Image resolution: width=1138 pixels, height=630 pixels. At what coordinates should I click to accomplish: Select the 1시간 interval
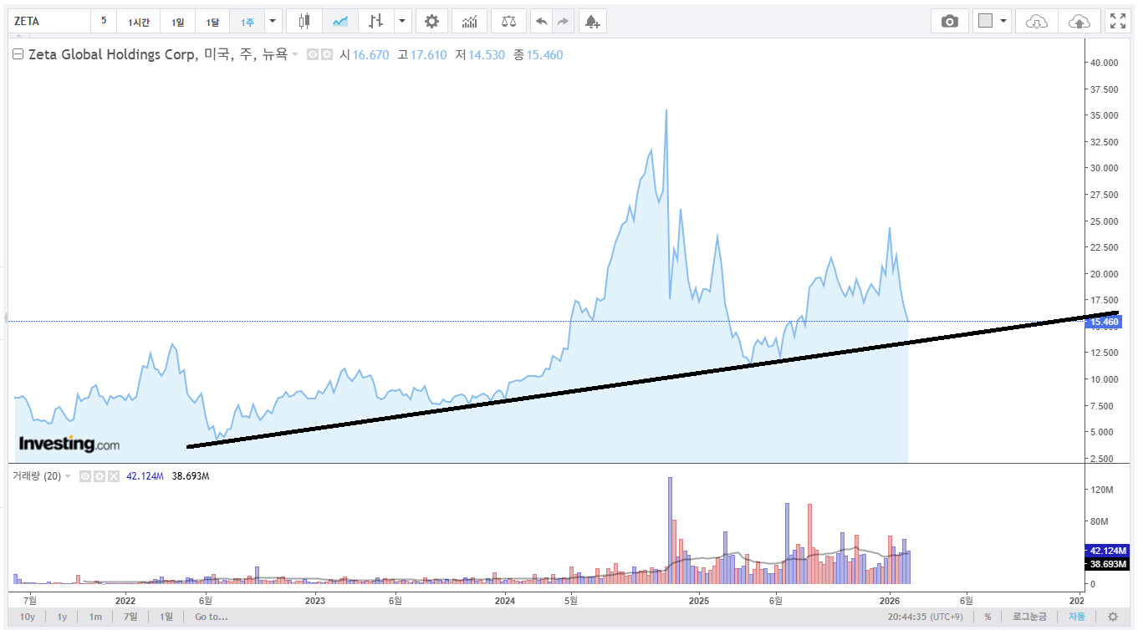(139, 22)
